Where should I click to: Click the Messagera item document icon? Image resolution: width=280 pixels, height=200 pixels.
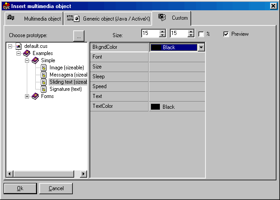(x=44, y=75)
